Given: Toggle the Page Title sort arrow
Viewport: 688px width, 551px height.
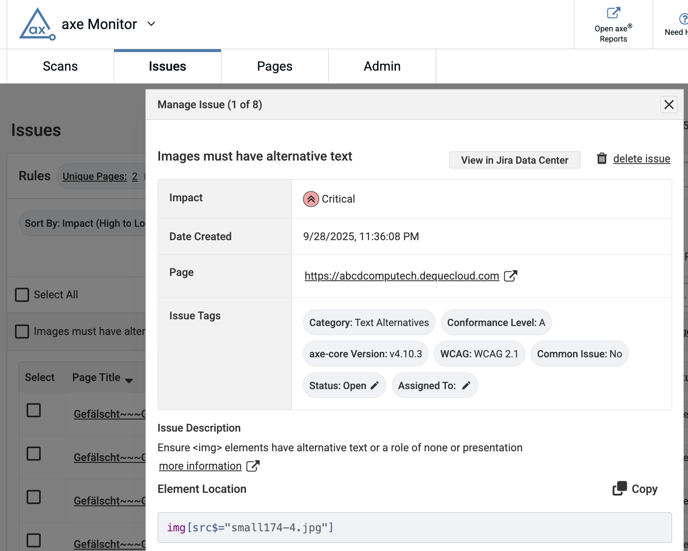Looking at the screenshot, I should point(129,381).
